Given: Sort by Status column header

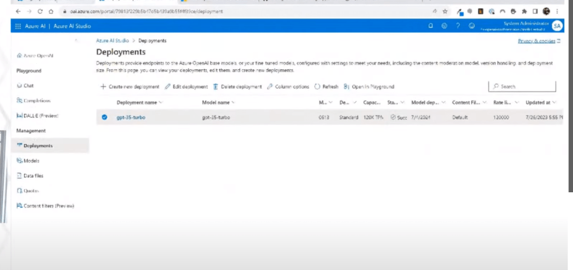Looking at the screenshot, I should (x=396, y=102).
